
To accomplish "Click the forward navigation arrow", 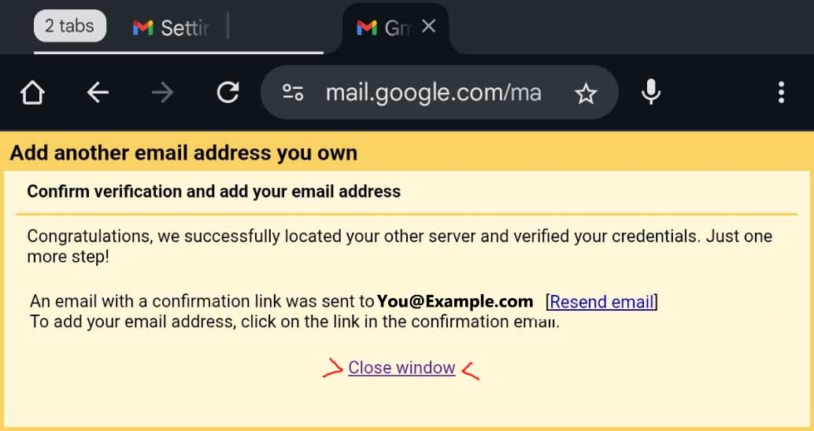I will click(163, 94).
